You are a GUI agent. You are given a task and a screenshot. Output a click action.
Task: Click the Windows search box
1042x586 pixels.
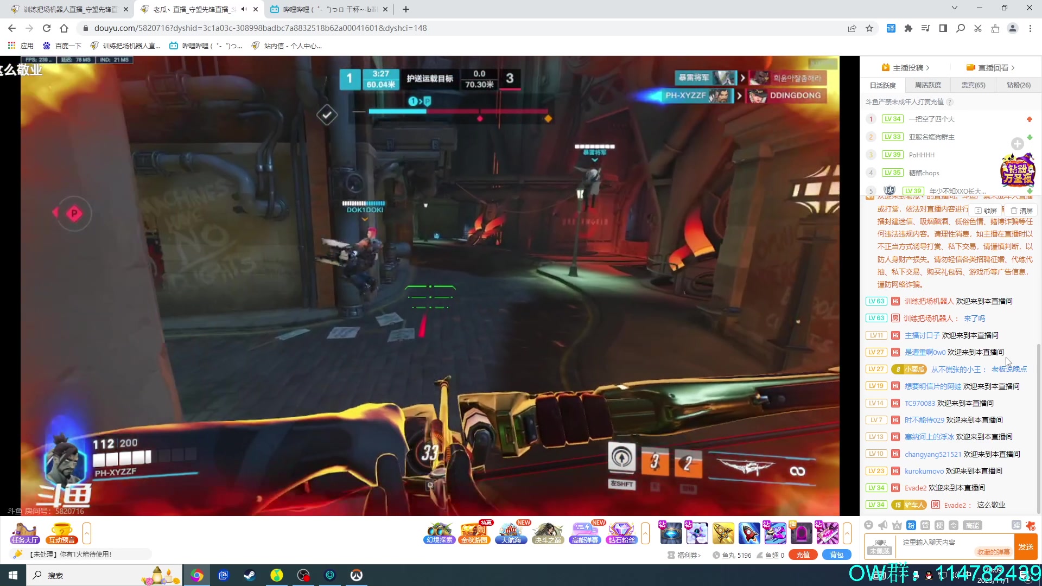tap(103, 575)
